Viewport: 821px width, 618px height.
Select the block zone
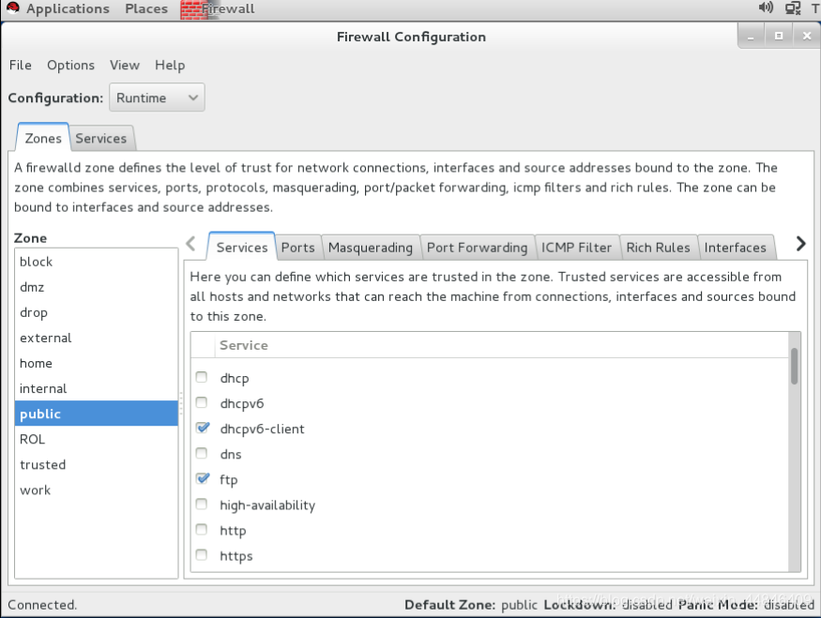[97, 262]
